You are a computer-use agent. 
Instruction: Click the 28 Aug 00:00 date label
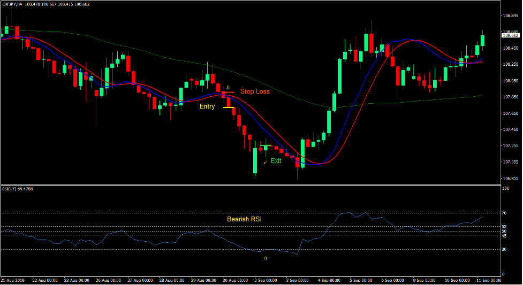pos(172,280)
